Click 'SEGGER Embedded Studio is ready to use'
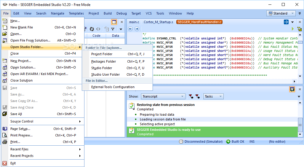This screenshot has height=167, width=304. click(169, 130)
